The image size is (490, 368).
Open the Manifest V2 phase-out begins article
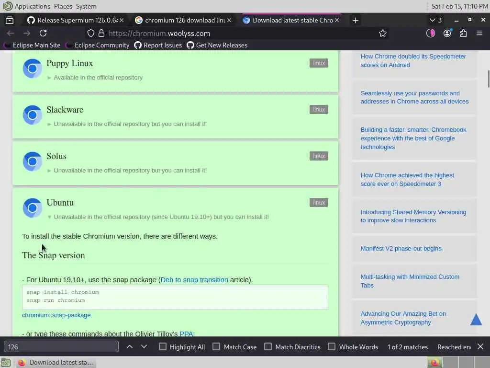401,249
